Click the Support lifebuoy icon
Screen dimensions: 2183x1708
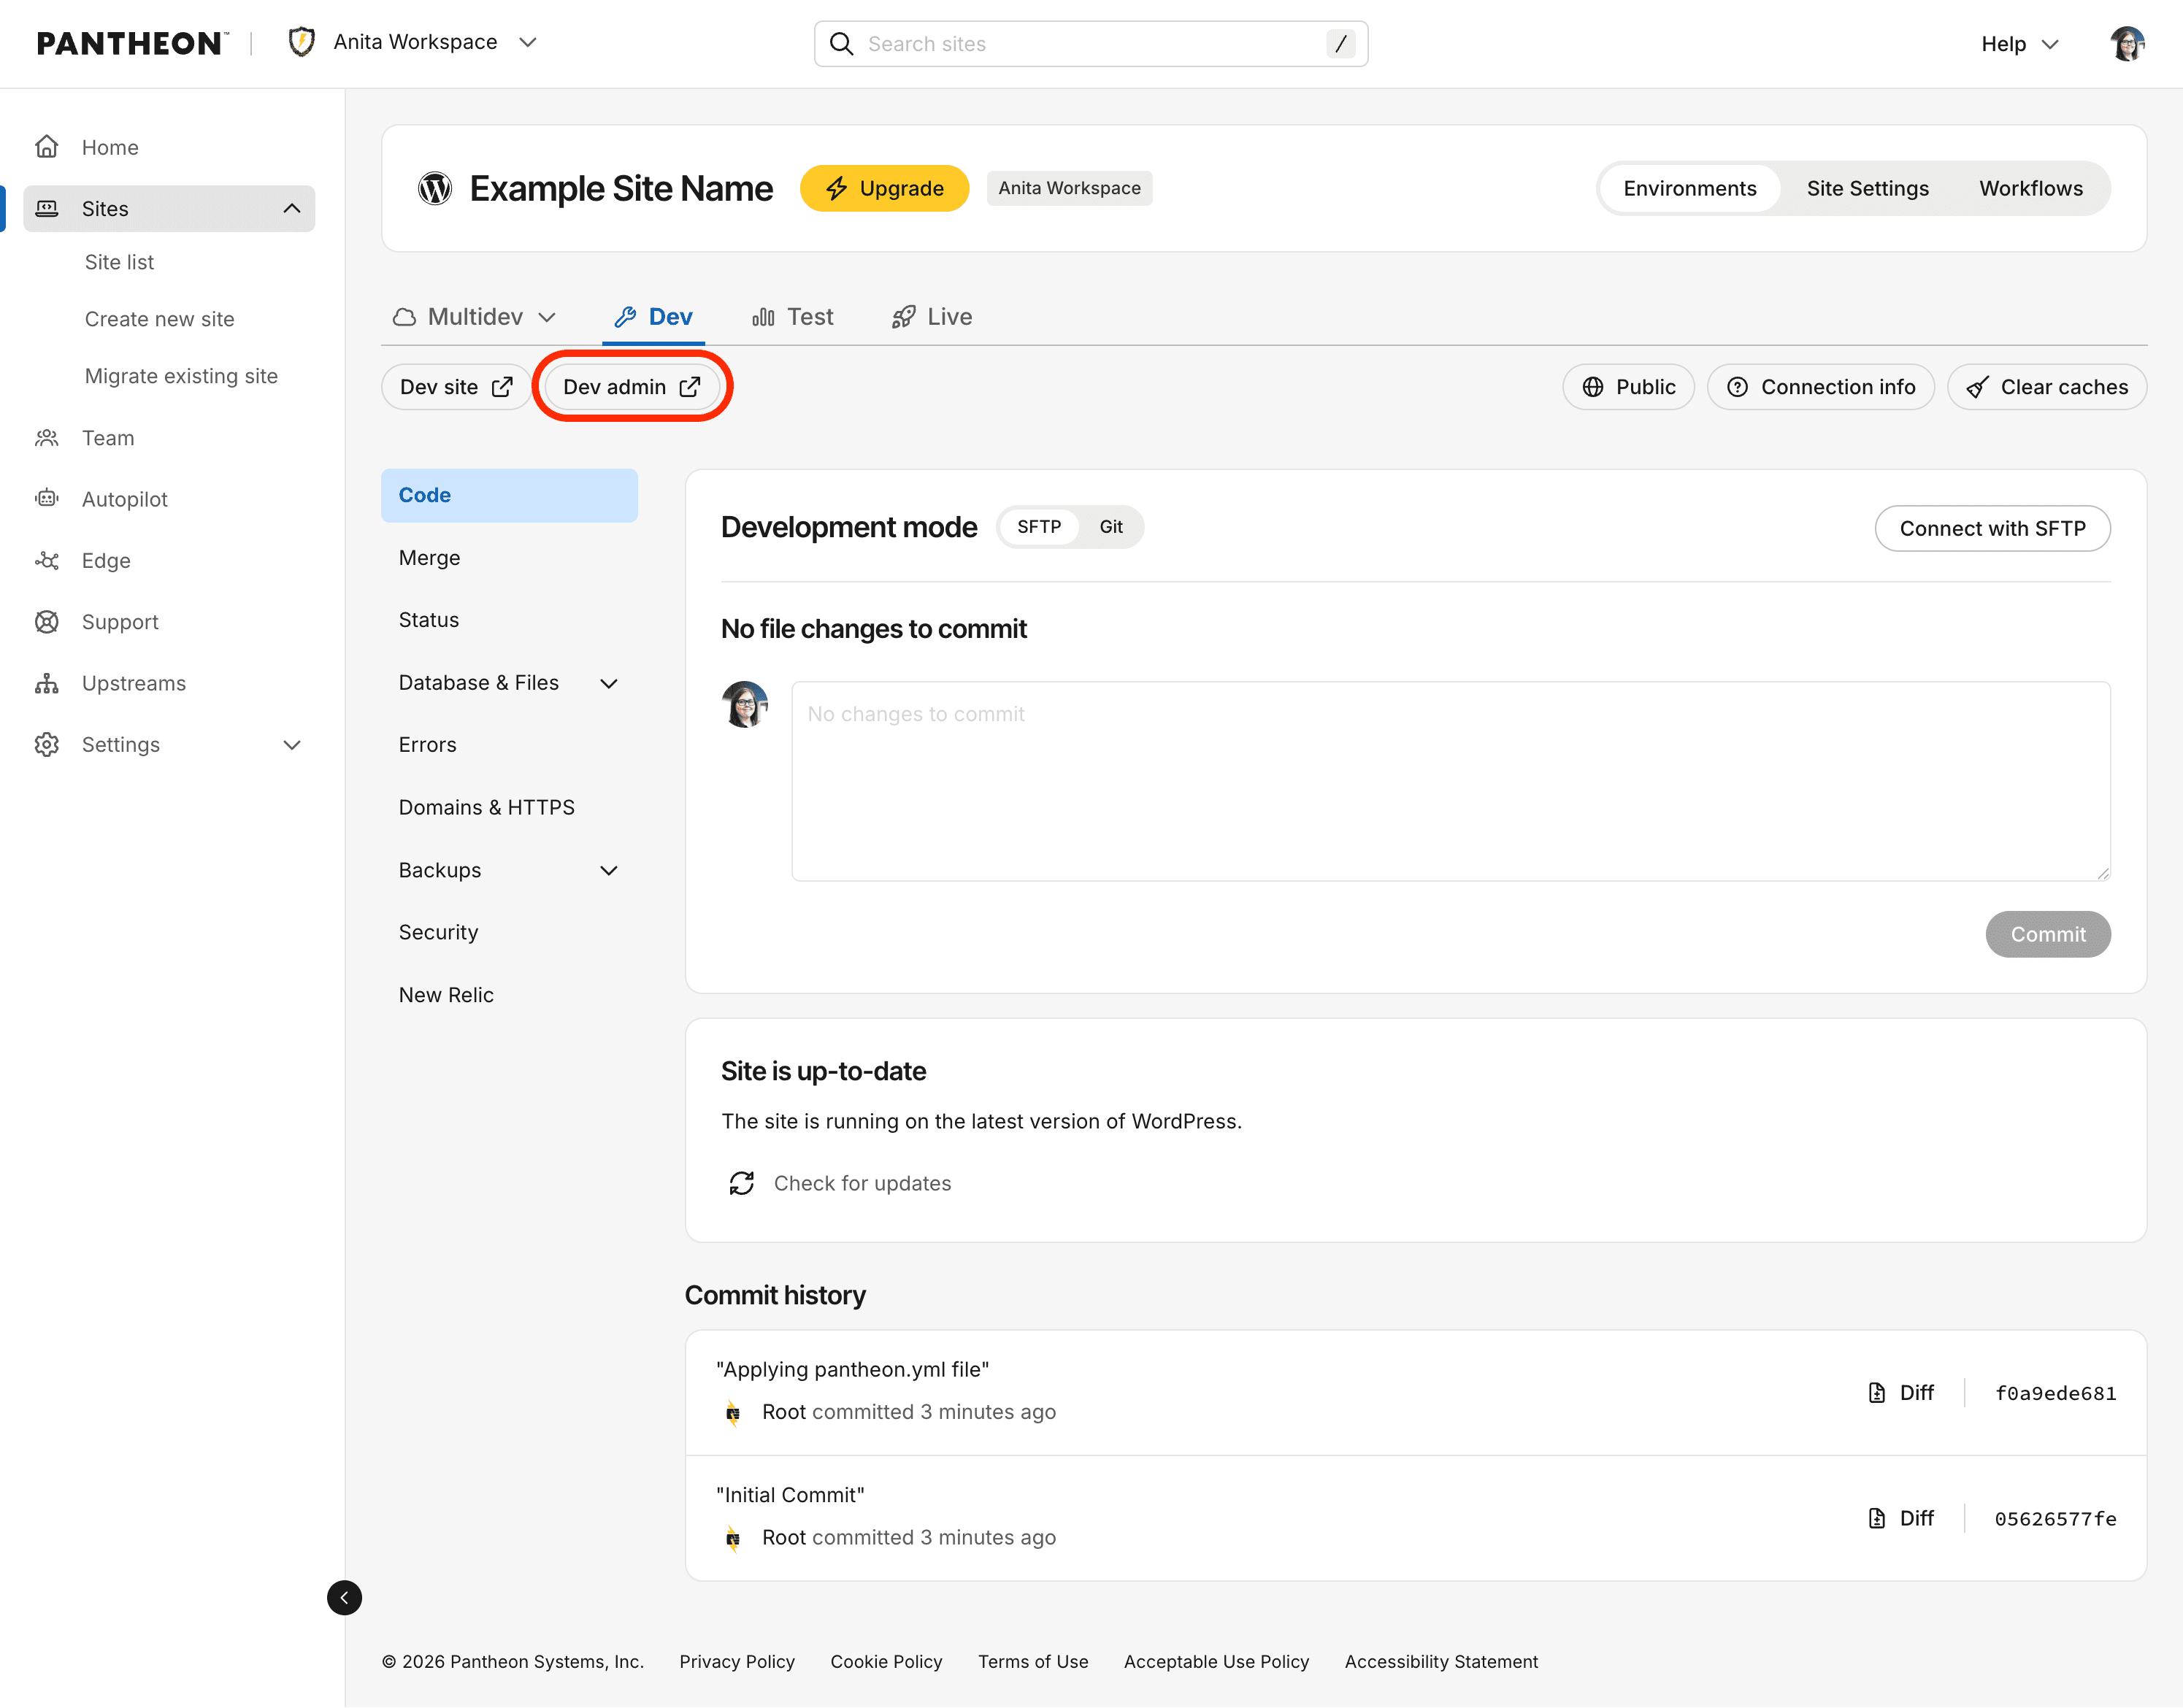(47, 622)
